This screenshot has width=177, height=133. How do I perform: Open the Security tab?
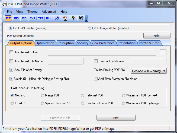coord(83,43)
